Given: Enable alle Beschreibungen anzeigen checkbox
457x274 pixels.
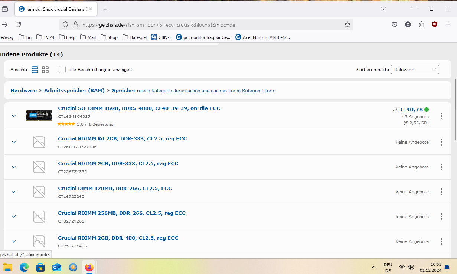Looking at the screenshot, I should (62, 70).
